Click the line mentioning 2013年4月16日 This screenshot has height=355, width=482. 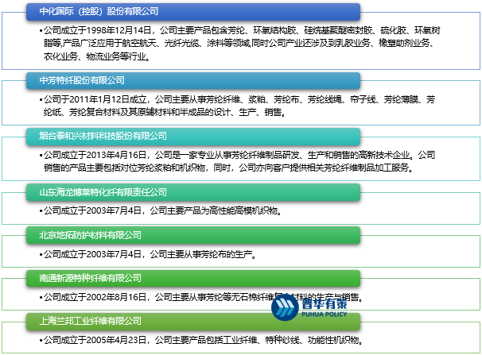pos(239,155)
